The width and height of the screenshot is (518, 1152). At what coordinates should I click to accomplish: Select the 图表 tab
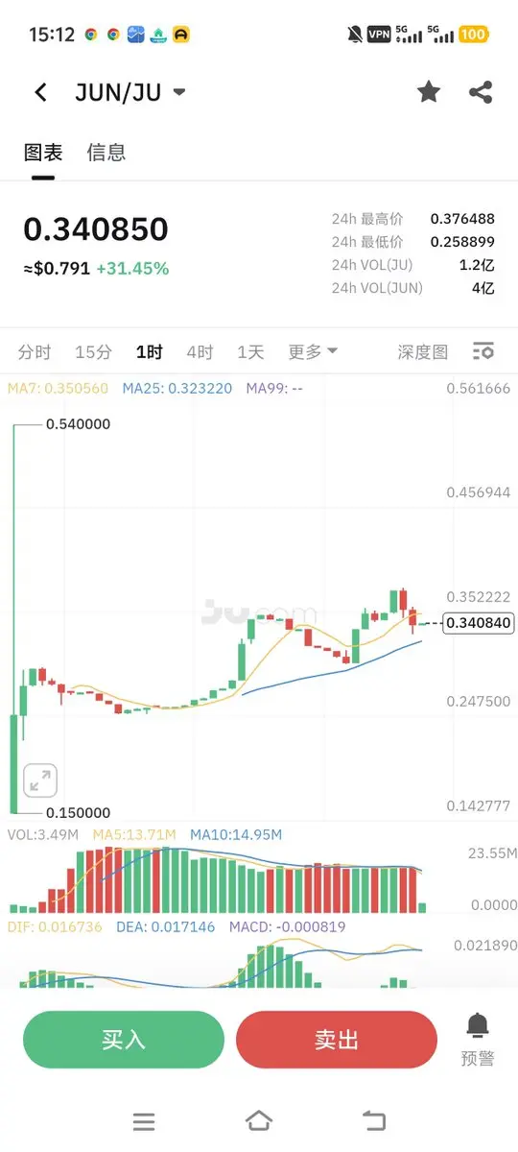(43, 152)
